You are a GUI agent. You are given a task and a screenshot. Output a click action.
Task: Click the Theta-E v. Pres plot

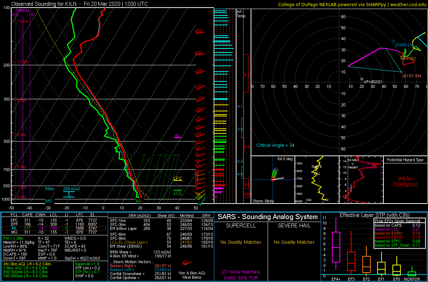point(317,179)
